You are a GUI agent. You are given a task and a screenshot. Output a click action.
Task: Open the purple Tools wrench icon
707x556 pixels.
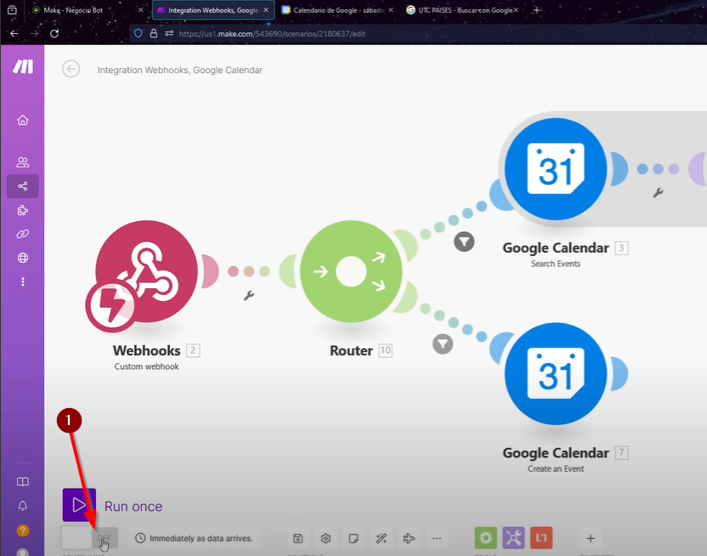click(x=513, y=537)
